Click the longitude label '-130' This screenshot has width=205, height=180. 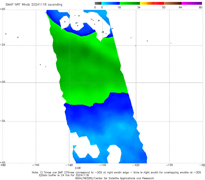tap(136, 165)
